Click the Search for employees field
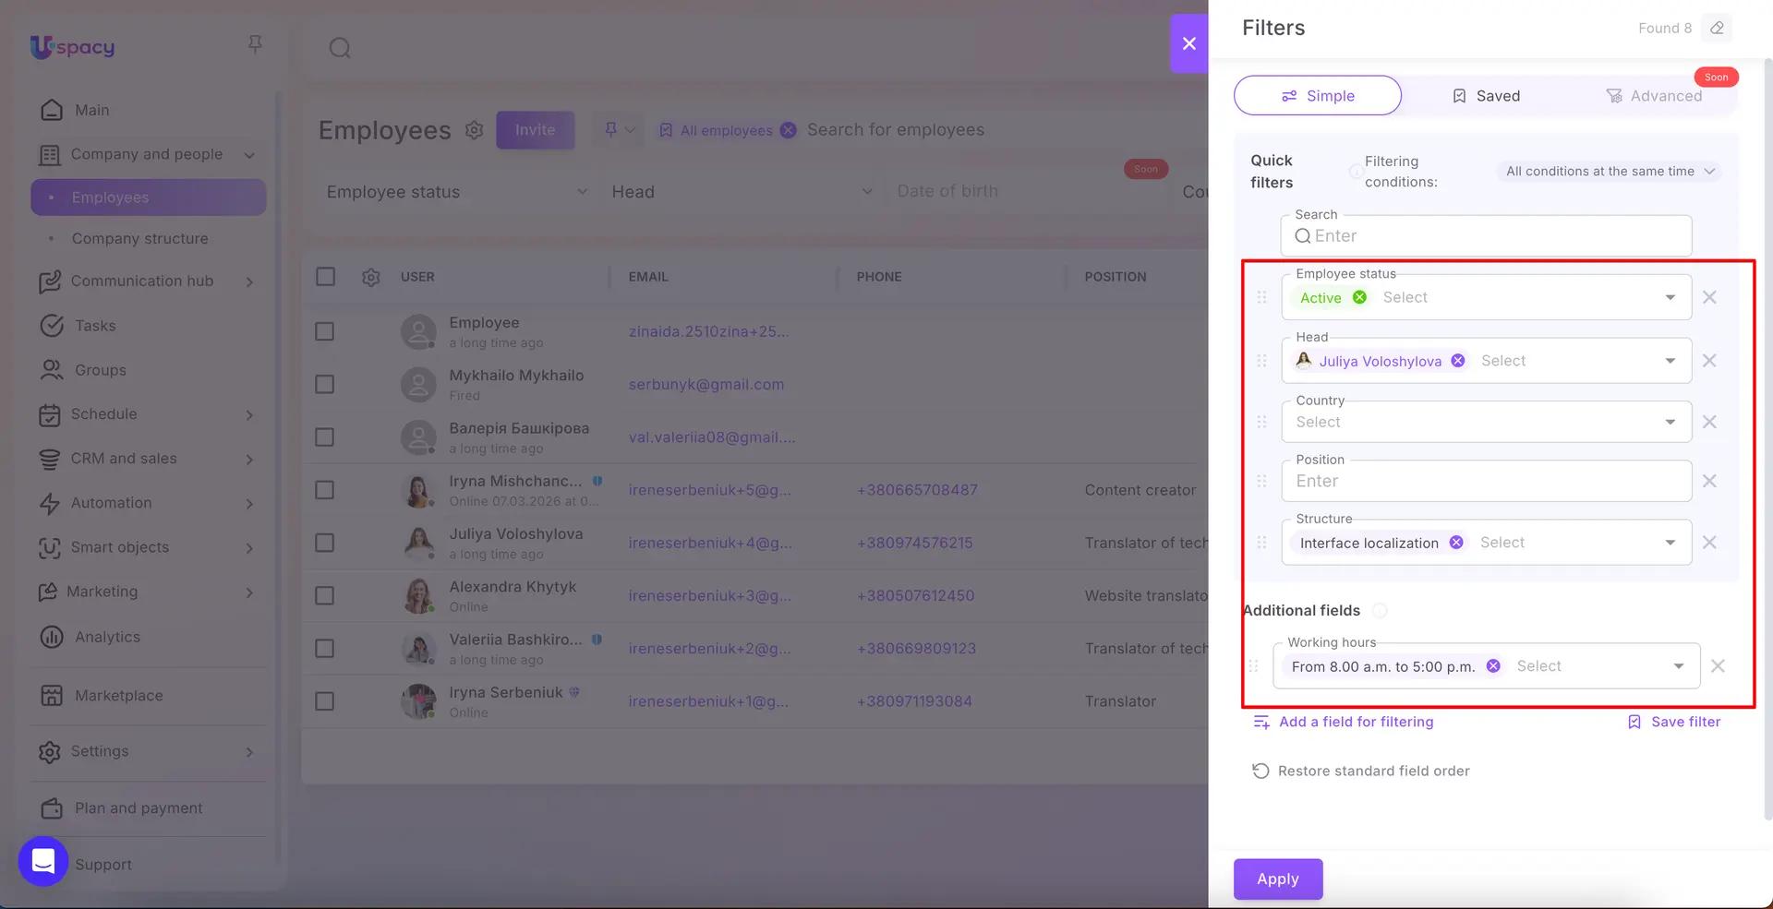This screenshot has width=1773, height=909. pyautogui.click(x=896, y=130)
